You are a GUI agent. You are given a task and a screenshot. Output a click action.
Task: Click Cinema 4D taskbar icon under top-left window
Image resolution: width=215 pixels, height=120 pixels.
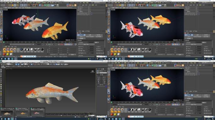tap(15, 59)
